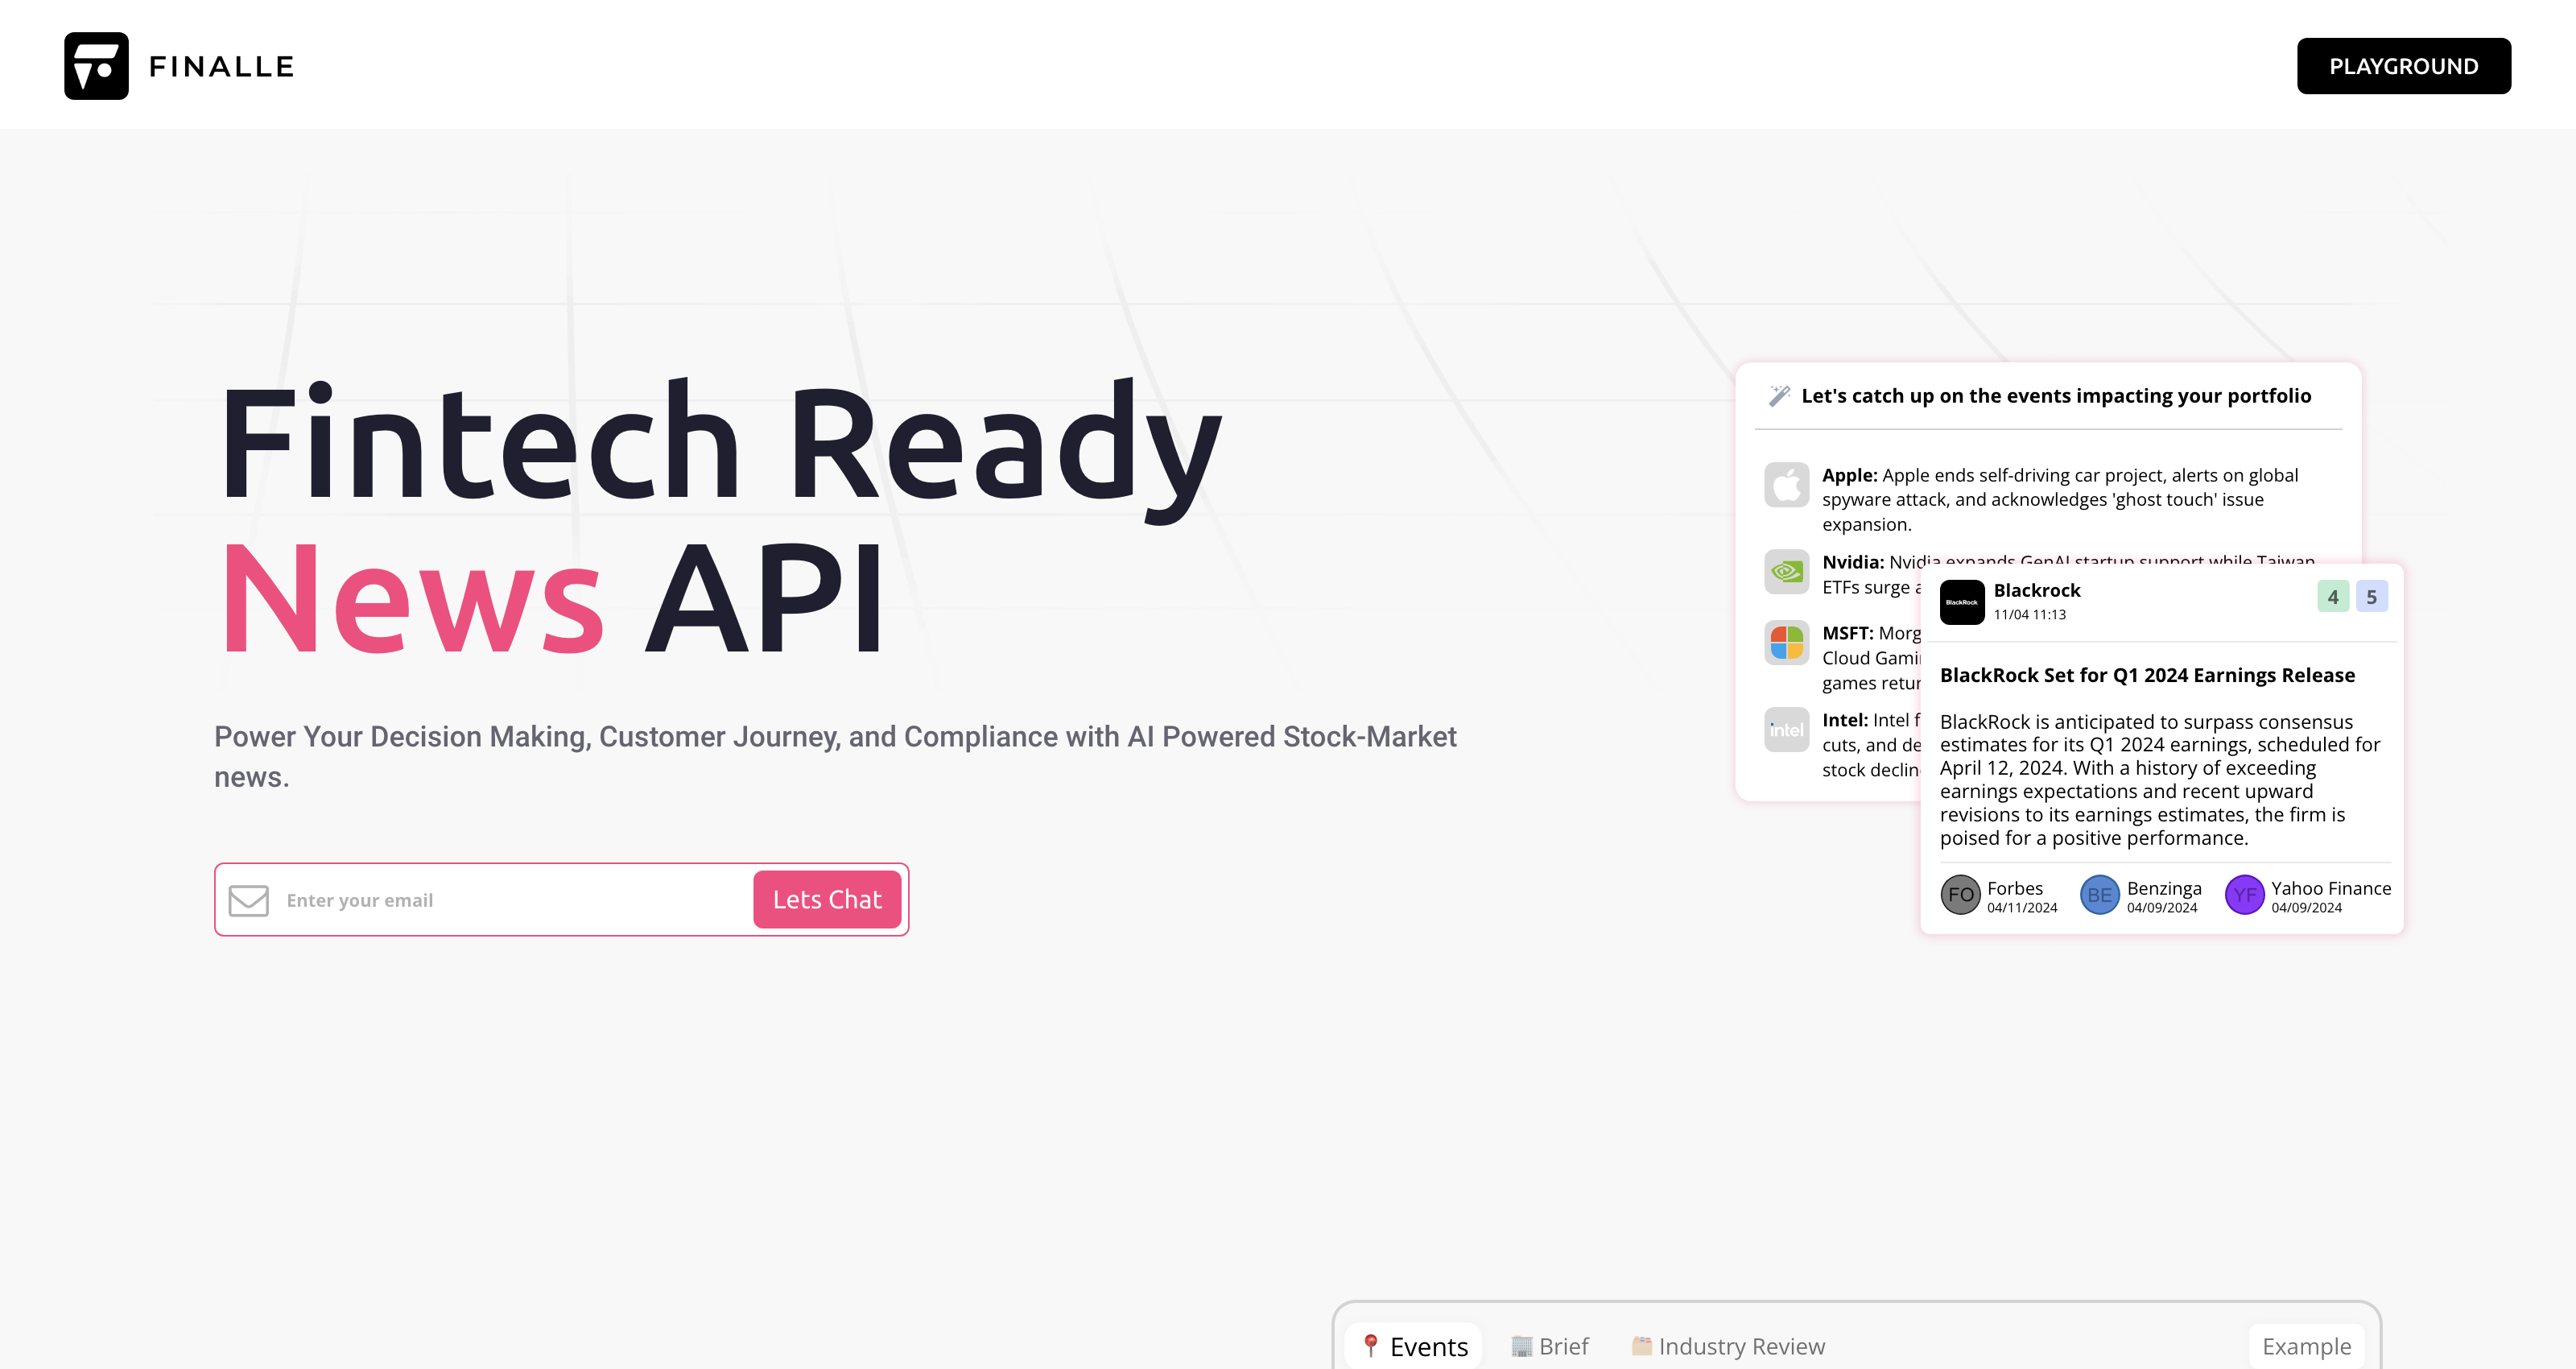Click the 'Nvidia:' label in portfolio list

(x=1853, y=562)
